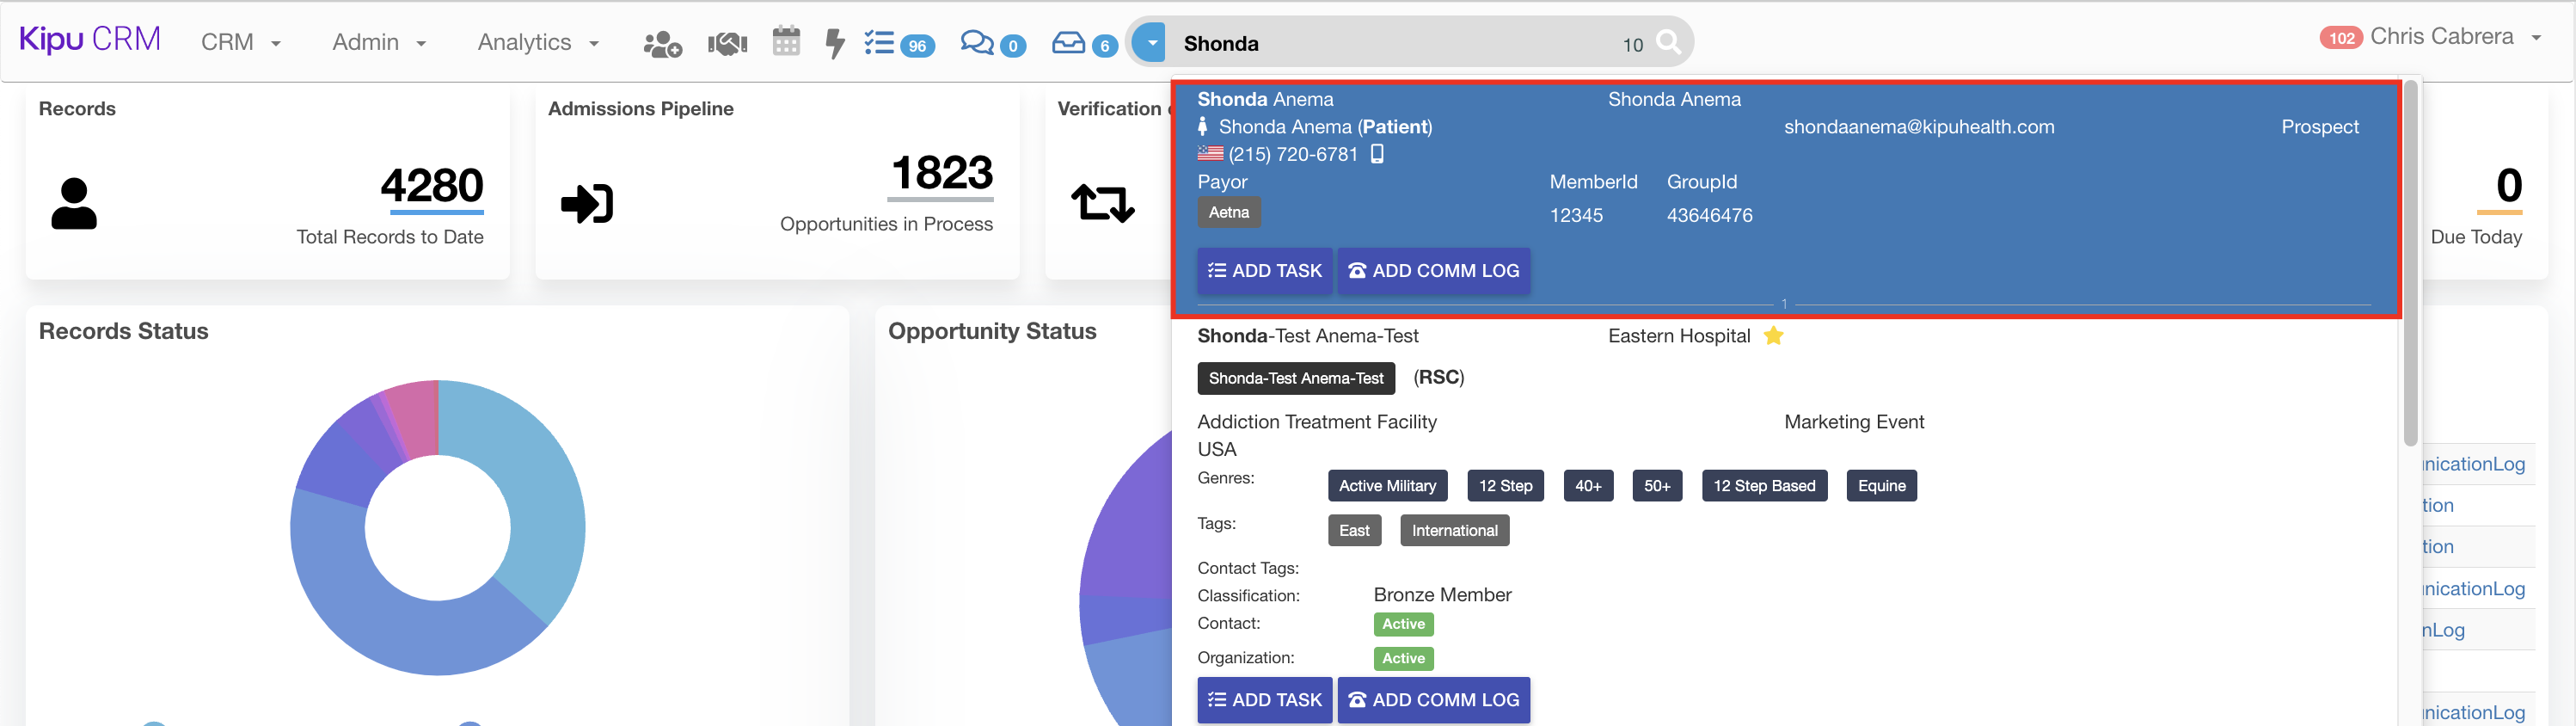Click ADD COMM LOG for Shonda Anema patient

click(x=1433, y=271)
